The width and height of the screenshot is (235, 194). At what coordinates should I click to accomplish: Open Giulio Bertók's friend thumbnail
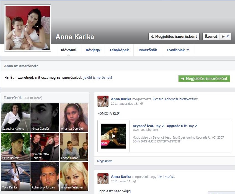click(15, 147)
